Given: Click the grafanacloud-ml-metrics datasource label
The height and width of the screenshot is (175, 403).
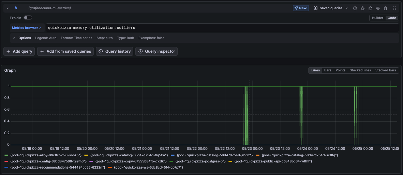Looking at the screenshot, I should coord(49,8).
